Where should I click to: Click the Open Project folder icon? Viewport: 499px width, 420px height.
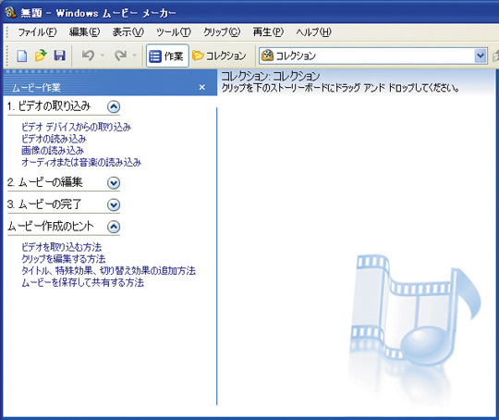click(x=41, y=56)
